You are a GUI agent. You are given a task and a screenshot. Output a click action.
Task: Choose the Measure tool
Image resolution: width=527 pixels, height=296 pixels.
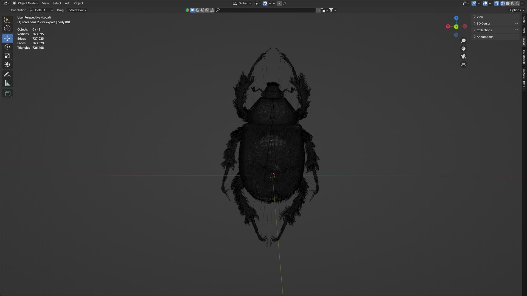point(7,84)
